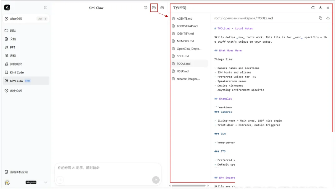Click the 查看手机应用 phone icon

pyautogui.click(x=7, y=172)
